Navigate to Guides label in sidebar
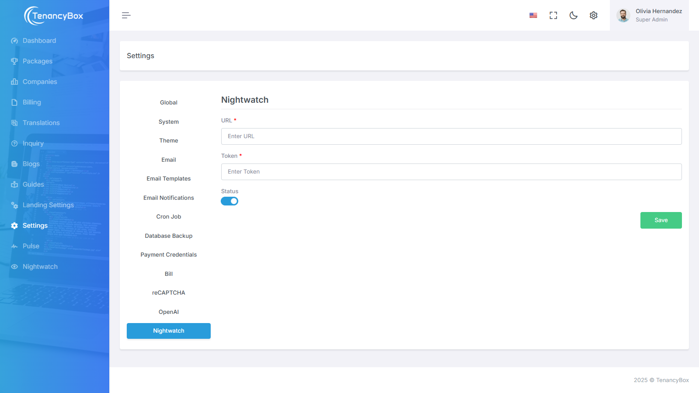Image resolution: width=699 pixels, height=393 pixels. coord(33,184)
